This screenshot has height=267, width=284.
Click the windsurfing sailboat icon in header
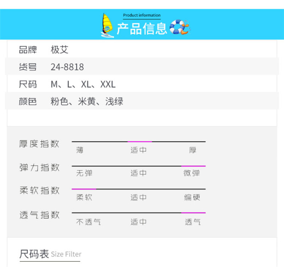click(x=107, y=25)
